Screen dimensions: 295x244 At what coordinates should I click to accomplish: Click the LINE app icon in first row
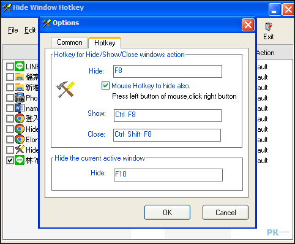click(20, 66)
